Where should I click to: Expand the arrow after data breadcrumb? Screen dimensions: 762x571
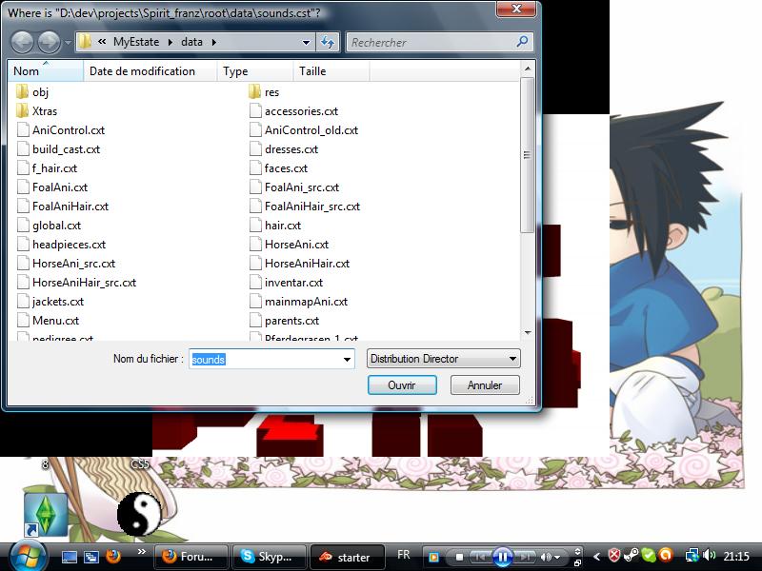click(x=213, y=42)
